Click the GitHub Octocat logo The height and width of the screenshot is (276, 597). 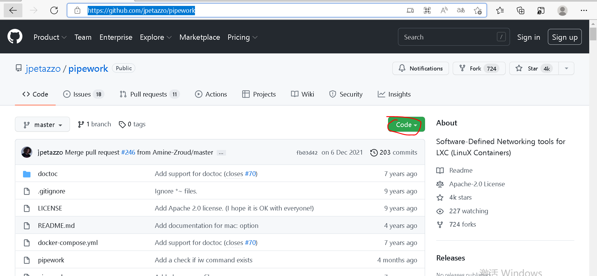(x=15, y=37)
